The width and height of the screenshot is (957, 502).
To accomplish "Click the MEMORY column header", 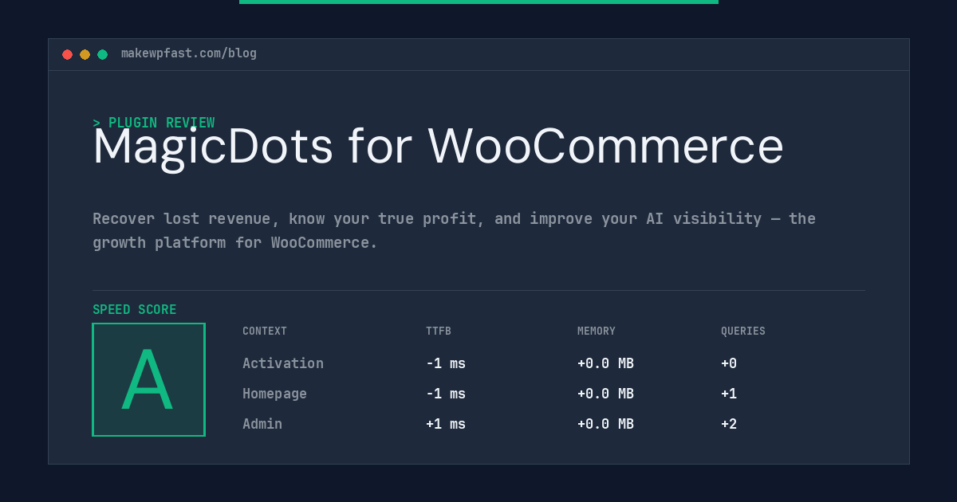I will tap(597, 331).
